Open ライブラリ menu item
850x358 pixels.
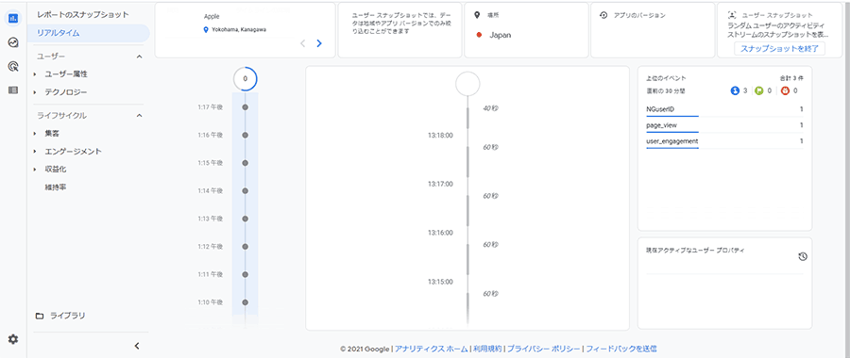[x=68, y=316]
